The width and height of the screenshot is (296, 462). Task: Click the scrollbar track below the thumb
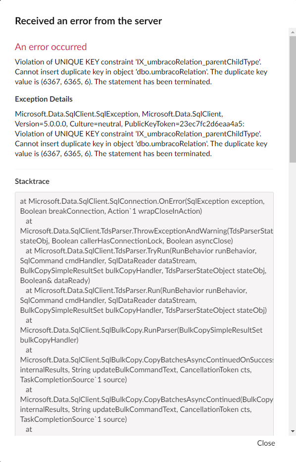point(293,294)
